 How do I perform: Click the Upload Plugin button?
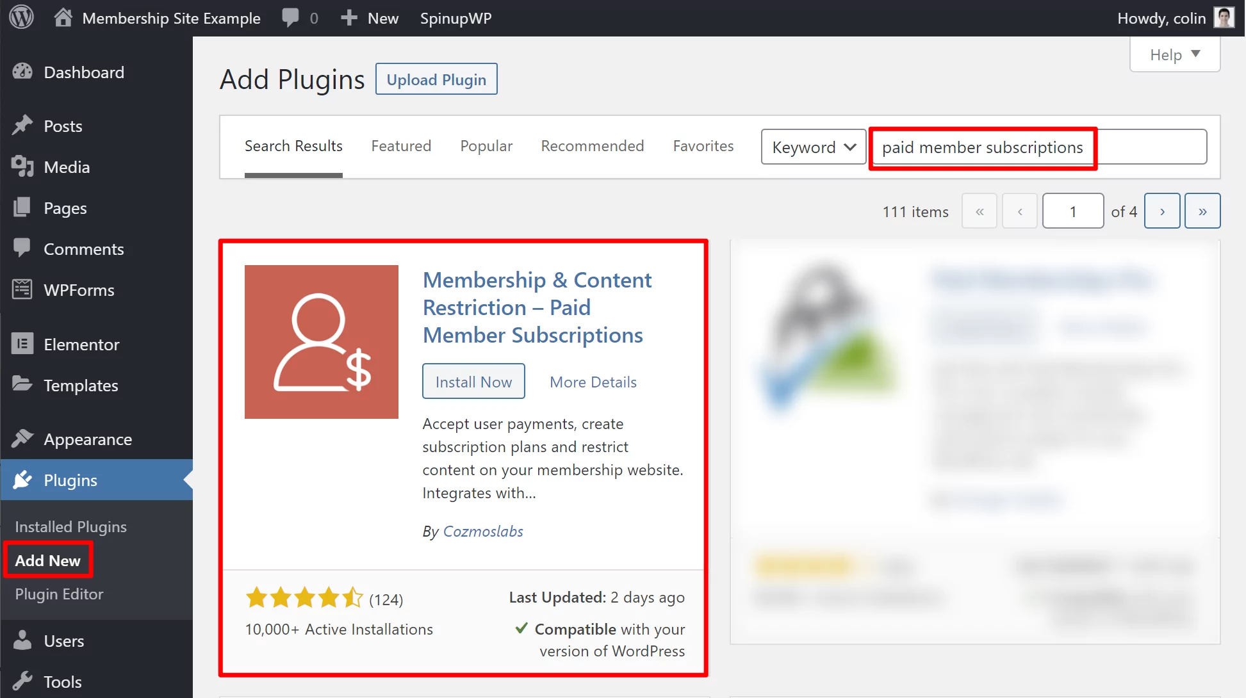pyautogui.click(x=436, y=79)
